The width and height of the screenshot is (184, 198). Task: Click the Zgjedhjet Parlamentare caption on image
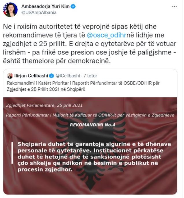(x=44, y=105)
